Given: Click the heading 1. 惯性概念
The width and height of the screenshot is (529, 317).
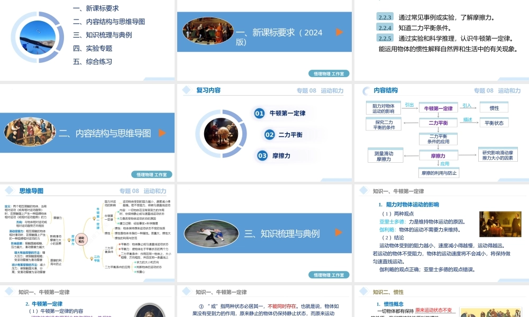Looking at the screenshot, I should point(390,304).
